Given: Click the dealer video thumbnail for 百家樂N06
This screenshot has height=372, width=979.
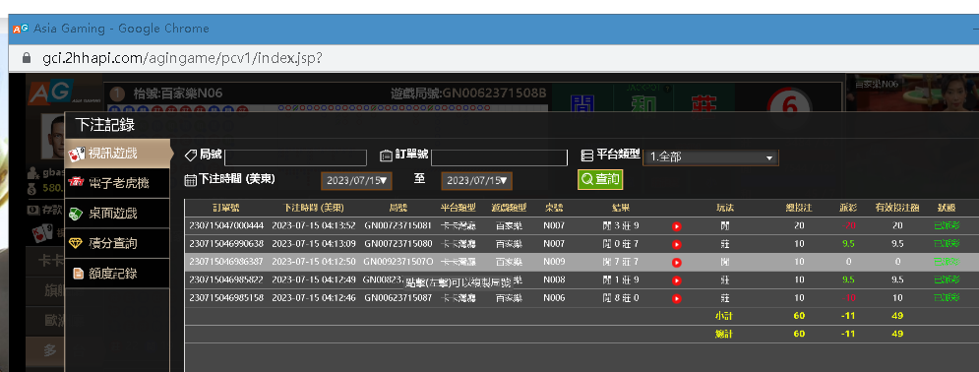Looking at the screenshot, I should pyautogui.click(x=912, y=93).
